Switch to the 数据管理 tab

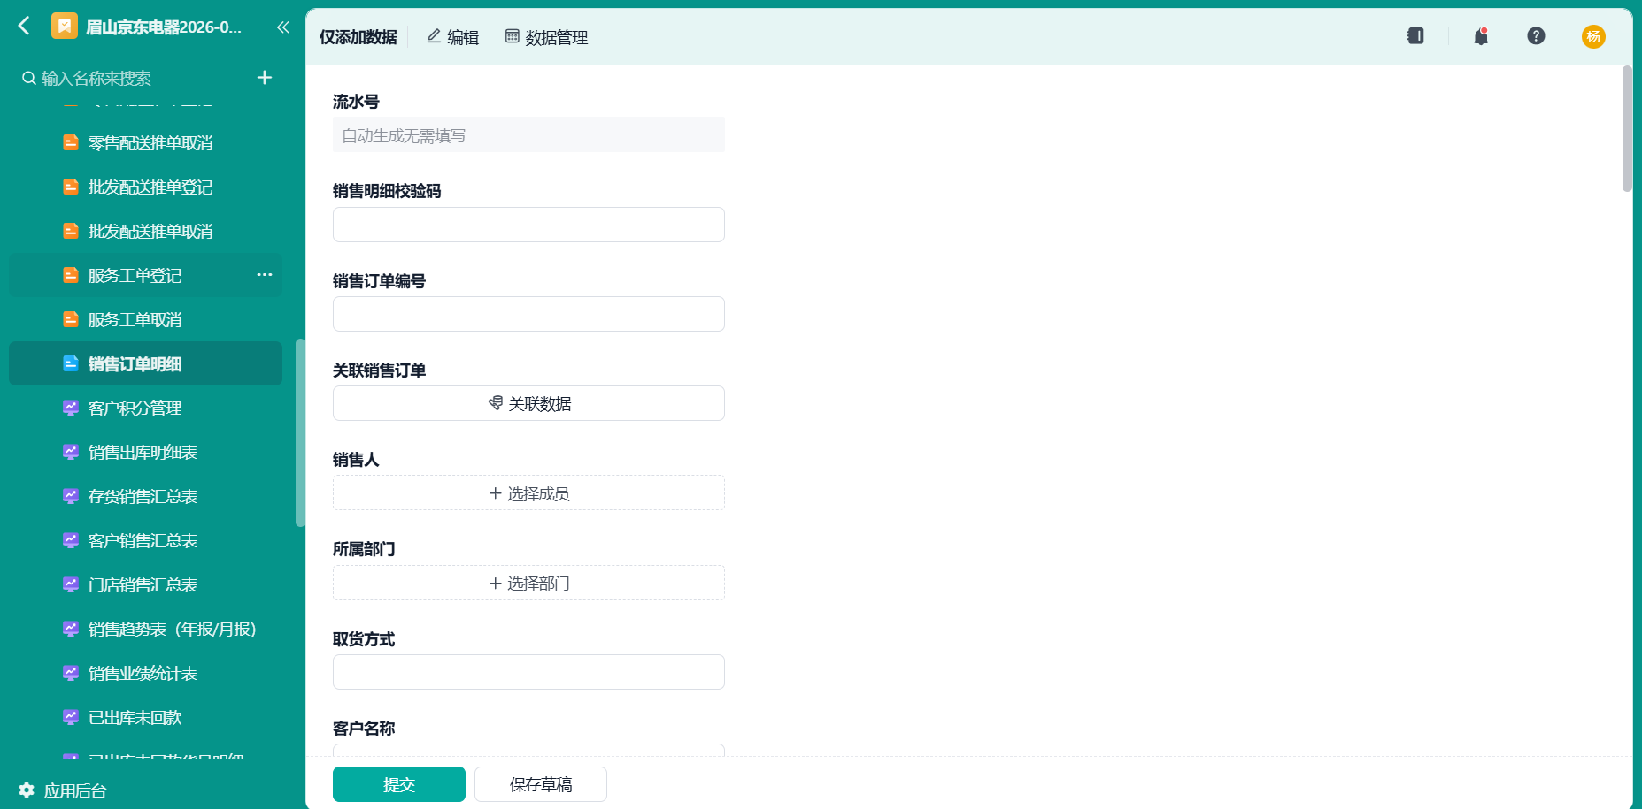(546, 37)
